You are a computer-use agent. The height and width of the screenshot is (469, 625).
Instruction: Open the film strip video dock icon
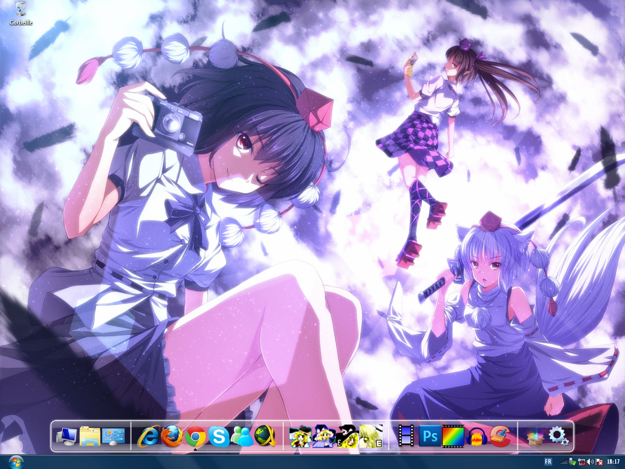pos(406,436)
